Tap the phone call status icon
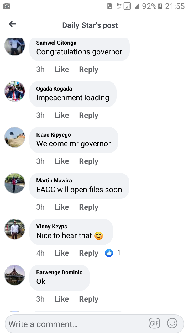189x336 pixels. pos(110,6)
